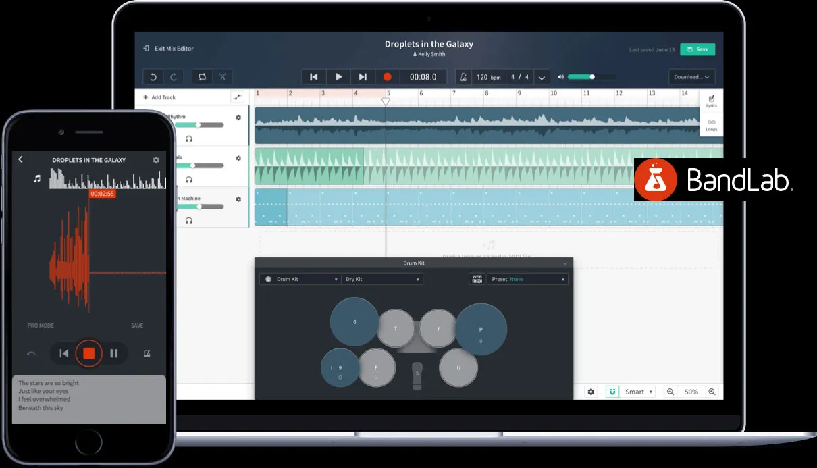
Task: Go back using the phone back arrow
Action: click(x=20, y=159)
